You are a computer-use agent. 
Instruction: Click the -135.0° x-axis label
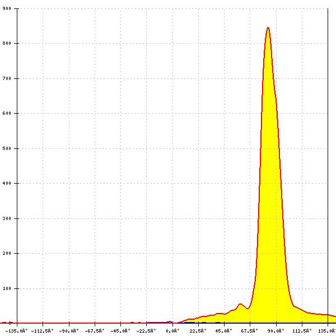coord(16,331)
